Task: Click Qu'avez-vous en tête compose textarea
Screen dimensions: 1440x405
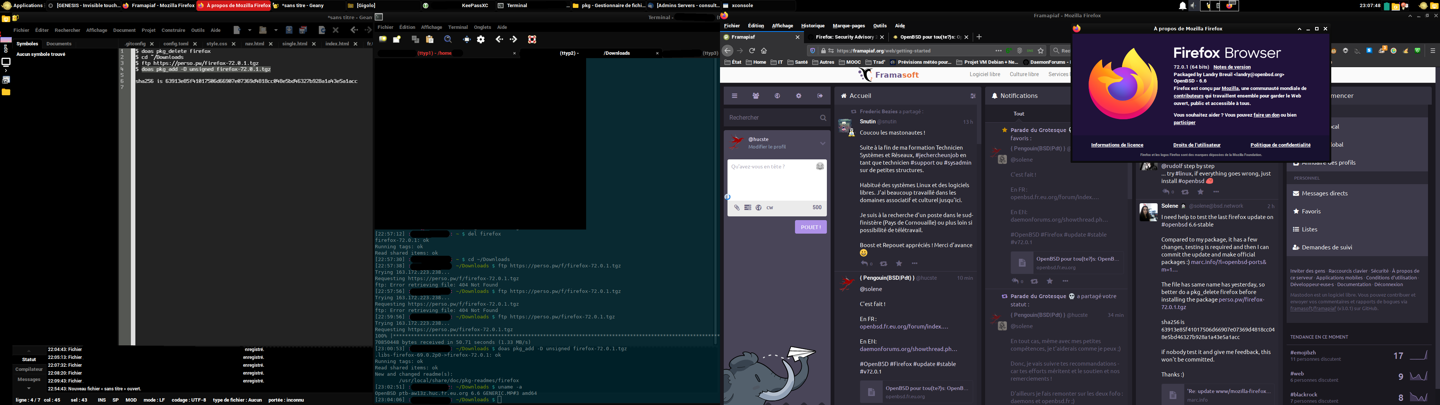Action: click(777, 180)
